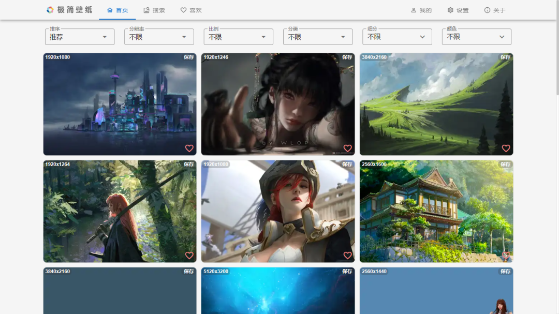Click the vertical page scrollbar thumb

[557, 48]
